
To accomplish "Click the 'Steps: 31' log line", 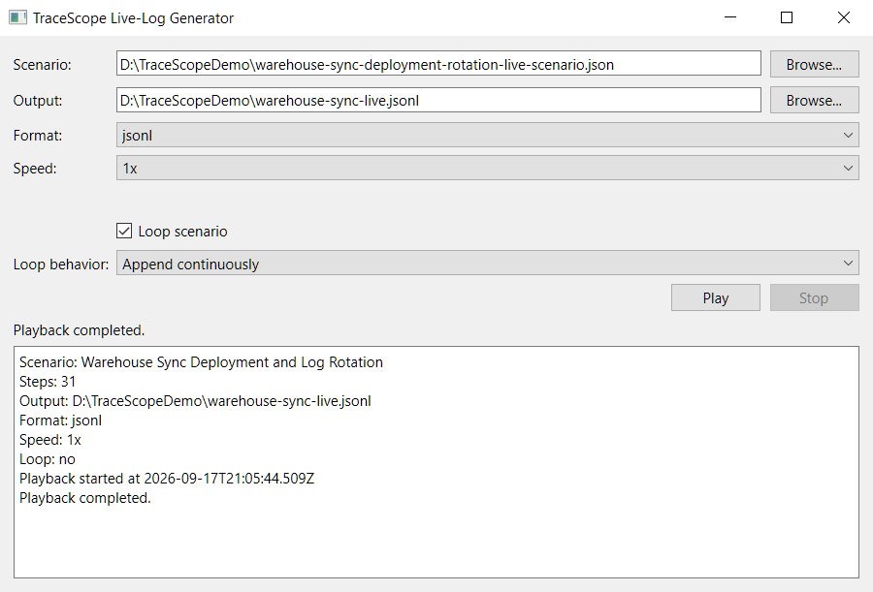I will 48,382.
